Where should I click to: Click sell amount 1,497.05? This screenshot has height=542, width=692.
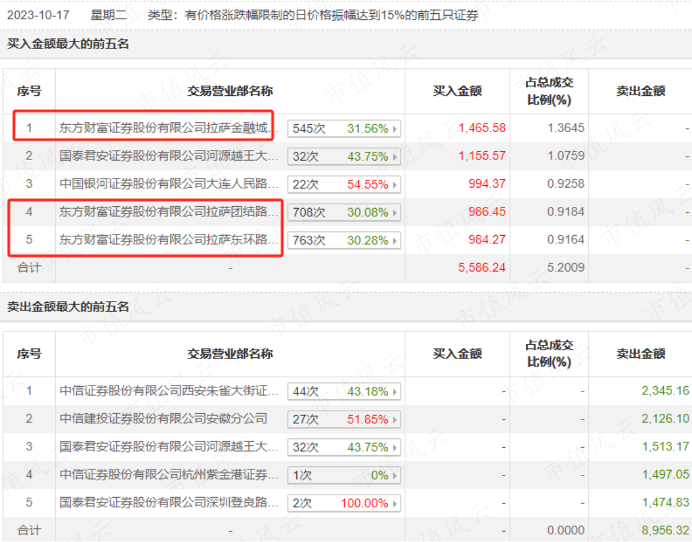coord(665,474)
